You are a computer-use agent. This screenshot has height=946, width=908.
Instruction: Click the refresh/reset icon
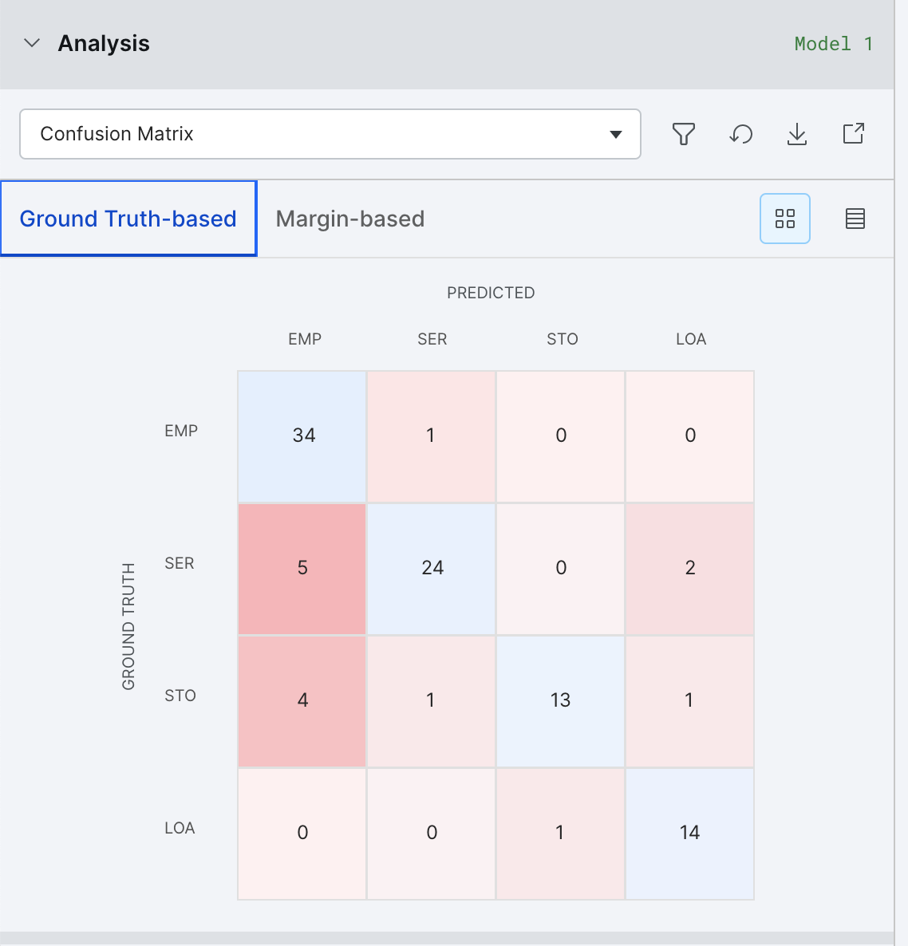[740, 134]
